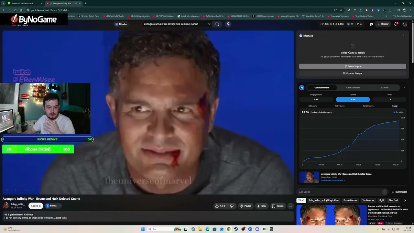Dislike the video with thumbs down

tap(232, 206)
